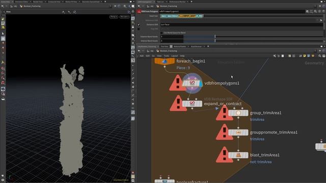This screenshot has height=183, width=326.
Task: Open the Material Palette tab
Action: pyautogui.click(x=180, y=46)
